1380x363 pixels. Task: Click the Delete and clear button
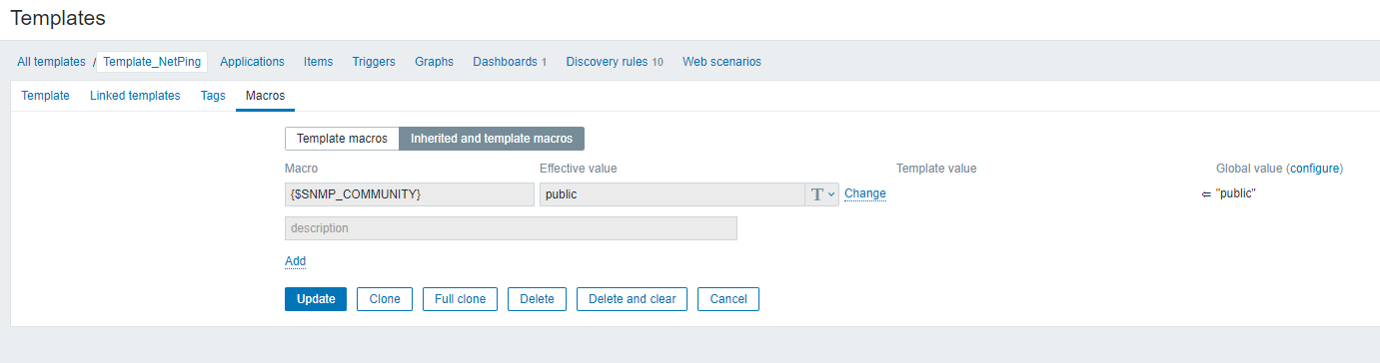click(x=632, y=299)
